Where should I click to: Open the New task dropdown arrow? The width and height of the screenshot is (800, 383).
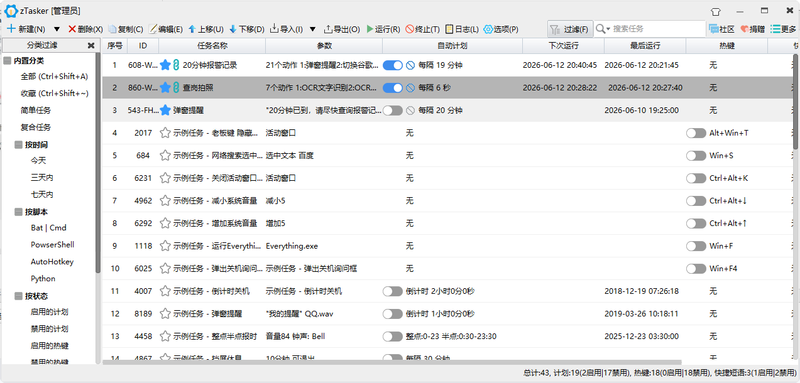pos(57,29)
